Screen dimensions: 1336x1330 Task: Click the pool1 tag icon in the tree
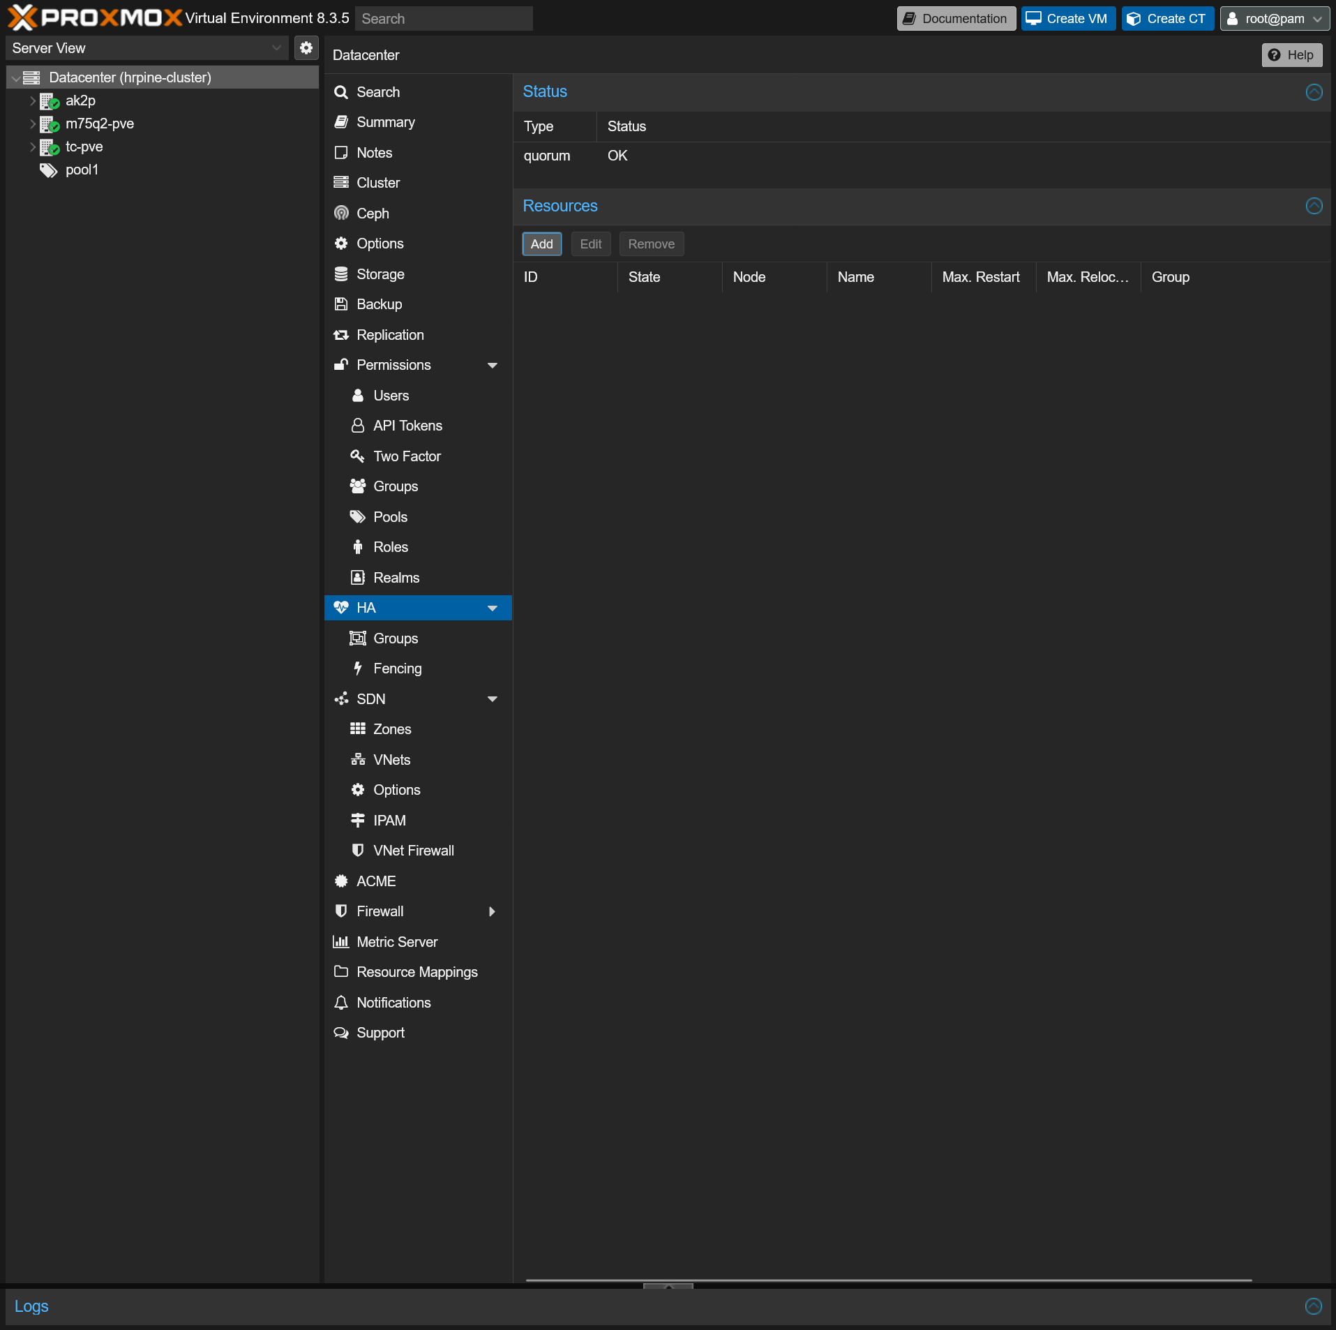pos(48,170)
